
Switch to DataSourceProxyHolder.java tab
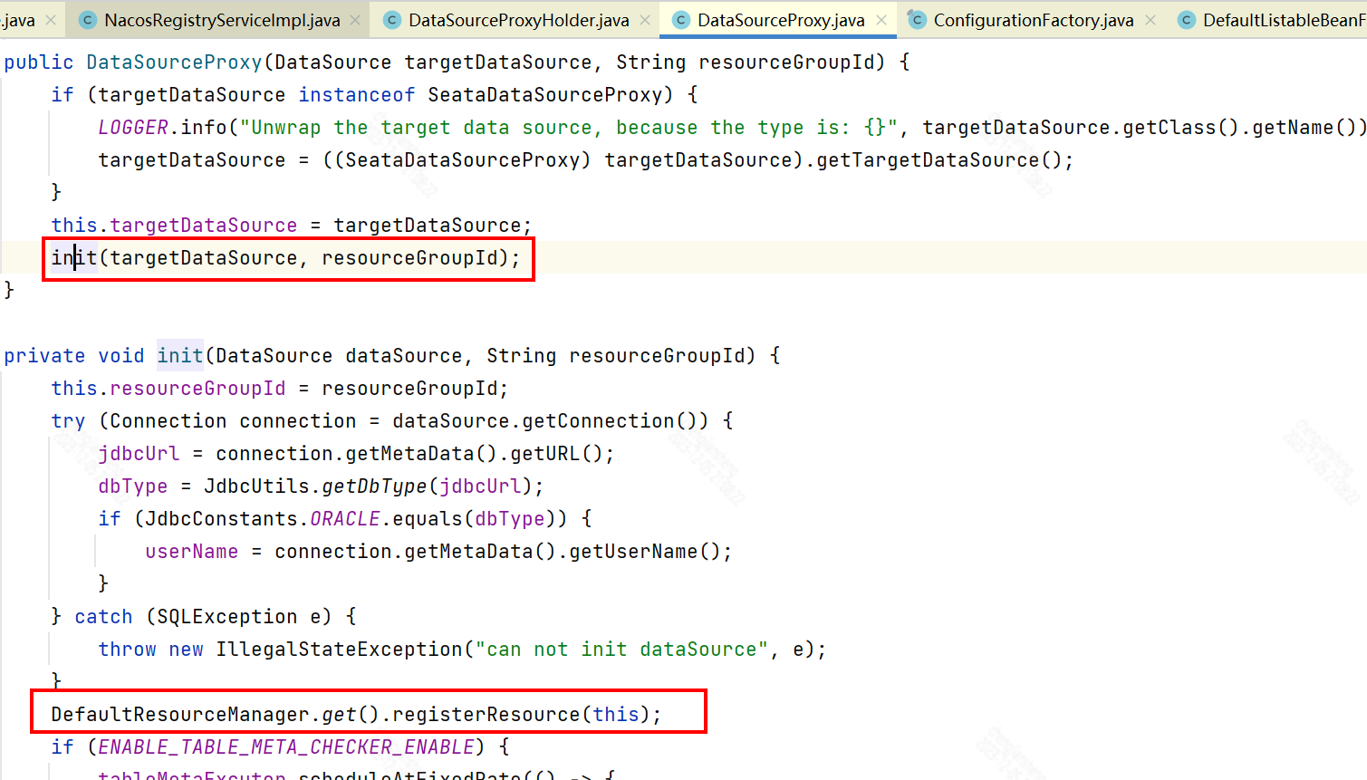[x=518, y=20]
